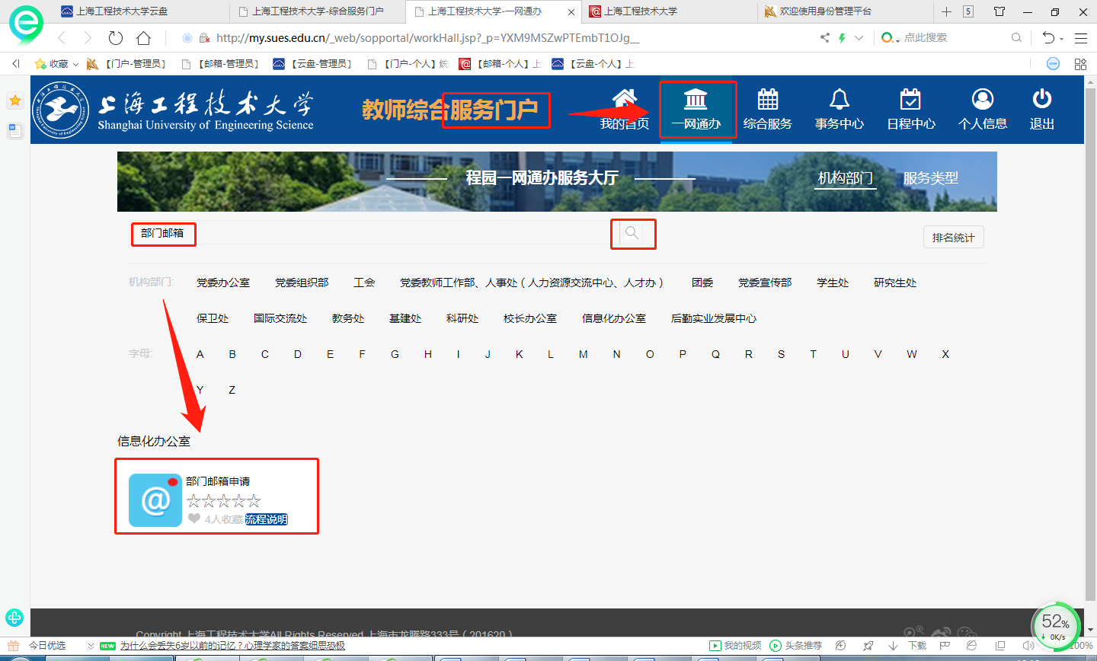The width and height of the screenshot is (1097, 661).
Task: Open the 日程中心 schedule icon
Action: coord(910,99)
